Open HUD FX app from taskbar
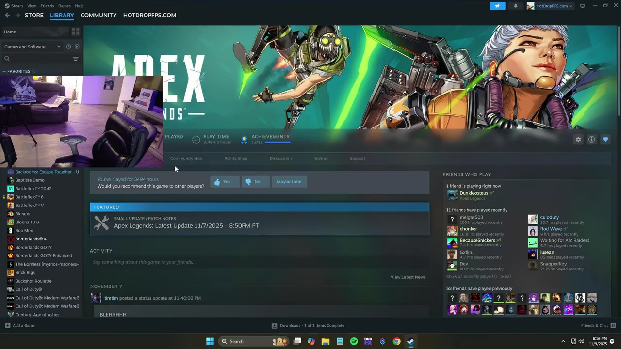This screenshot has height=349, width=621. (x=368, y=341)
